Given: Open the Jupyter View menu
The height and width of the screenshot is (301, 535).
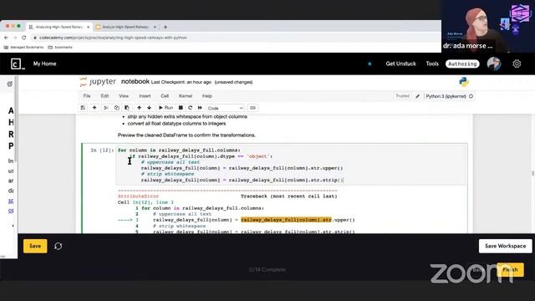Looking at the screenshot, I should tap(124, 96).
